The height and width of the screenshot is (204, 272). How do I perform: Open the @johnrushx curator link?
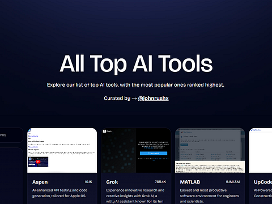[153, 98]
